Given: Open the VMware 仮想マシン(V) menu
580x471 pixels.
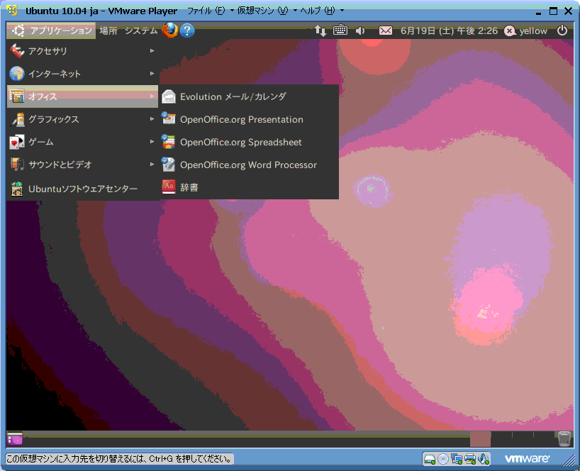Looking at the screenshot, I should point(267,11).
